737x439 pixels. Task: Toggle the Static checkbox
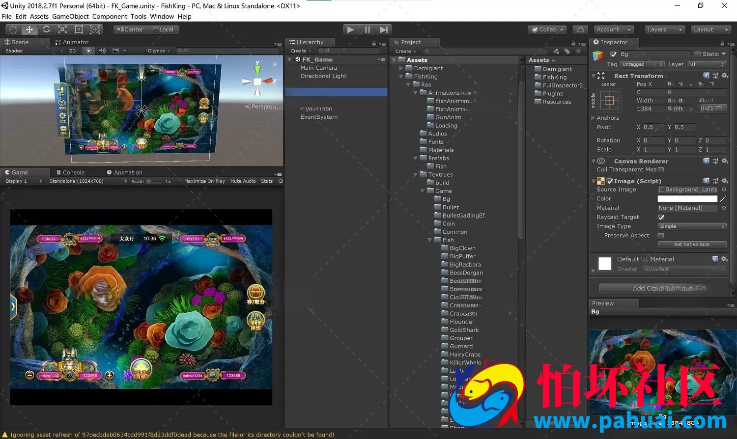698,54
